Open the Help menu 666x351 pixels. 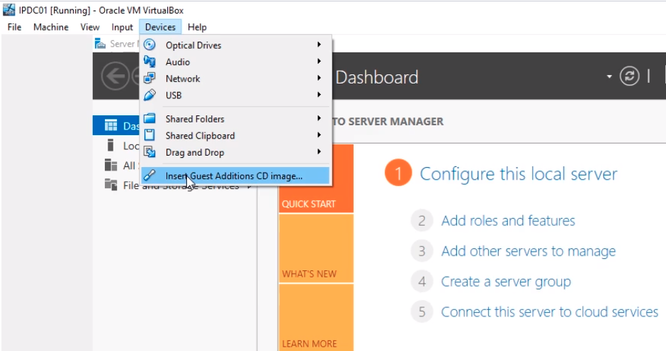tap(197, 27)
